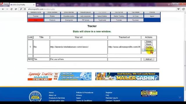The width and height of the screenshot is (186, 104).
Task: Open the PIF tickets menu item
Action: (85, 20)
